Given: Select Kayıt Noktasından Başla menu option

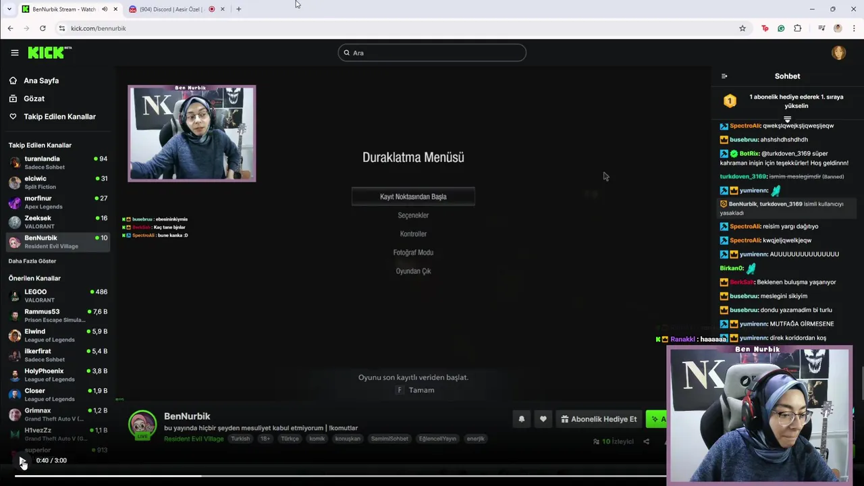Looking at the screenshot, I should [x=413, y=196].
